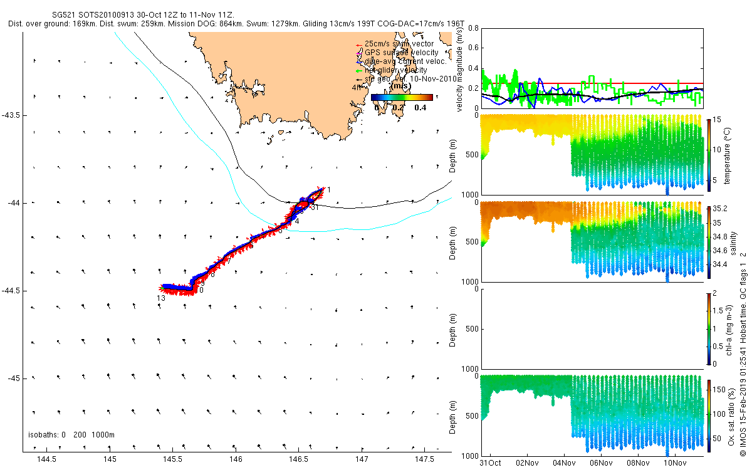
Task: Click the 06Nov date tick label
Action: point(601,463)
